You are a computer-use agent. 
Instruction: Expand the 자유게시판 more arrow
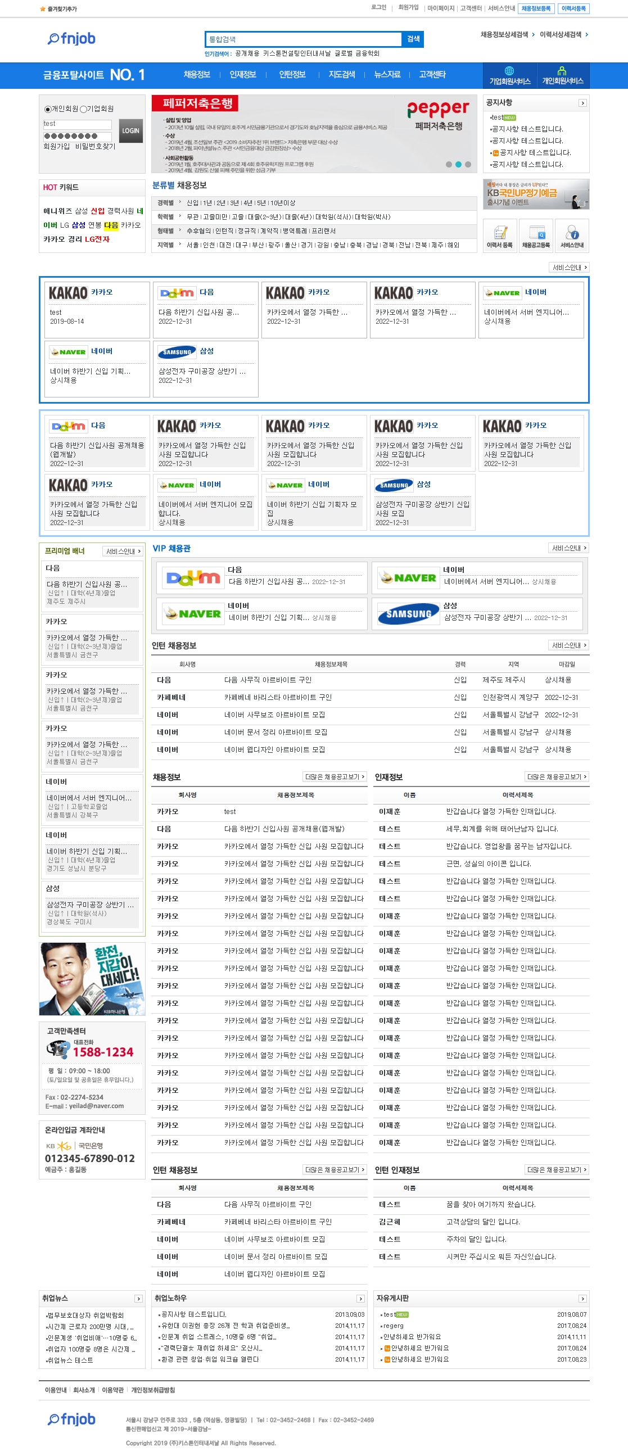click(x=582, y=1298)
